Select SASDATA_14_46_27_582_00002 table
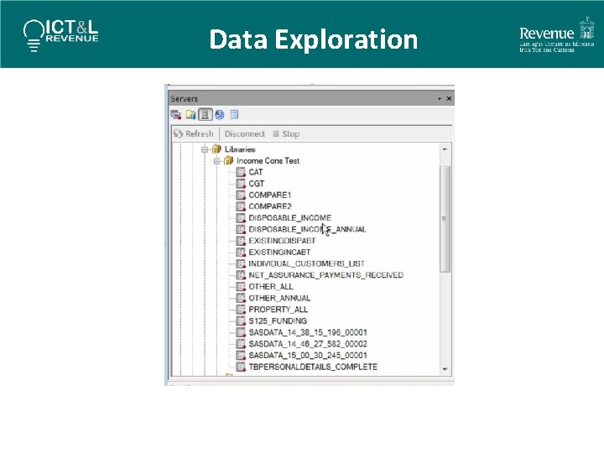Viewport: 604px width, 453px height. coord(308,344)
